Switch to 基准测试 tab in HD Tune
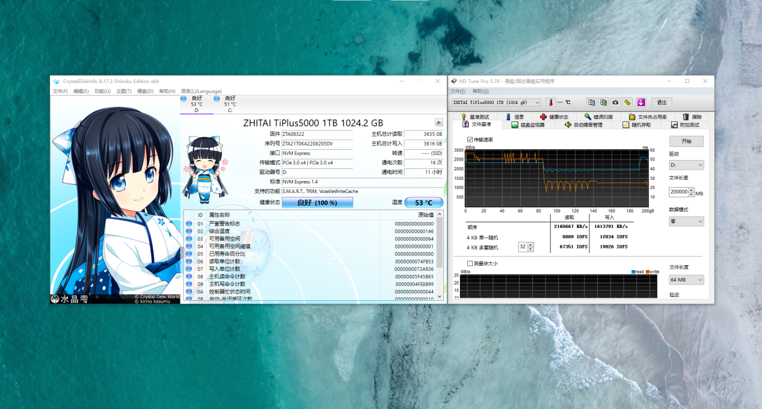This screenshot has height=409, width=762. (475, 117)
